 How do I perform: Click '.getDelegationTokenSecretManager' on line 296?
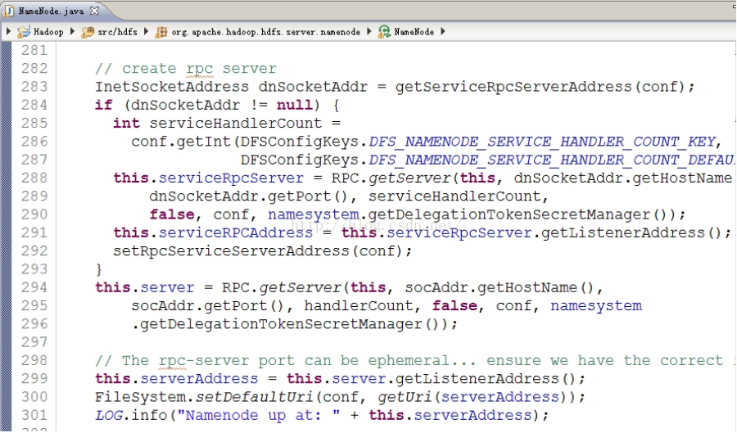(277, 324)
